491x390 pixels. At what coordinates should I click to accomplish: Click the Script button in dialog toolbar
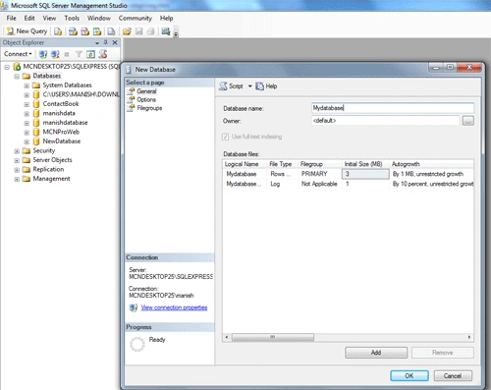pos(231,86)
